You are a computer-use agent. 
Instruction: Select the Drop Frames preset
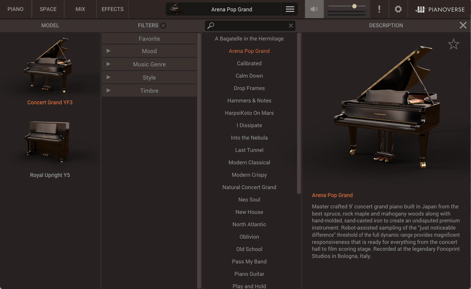pyautogui.click(x=249, y=88)
